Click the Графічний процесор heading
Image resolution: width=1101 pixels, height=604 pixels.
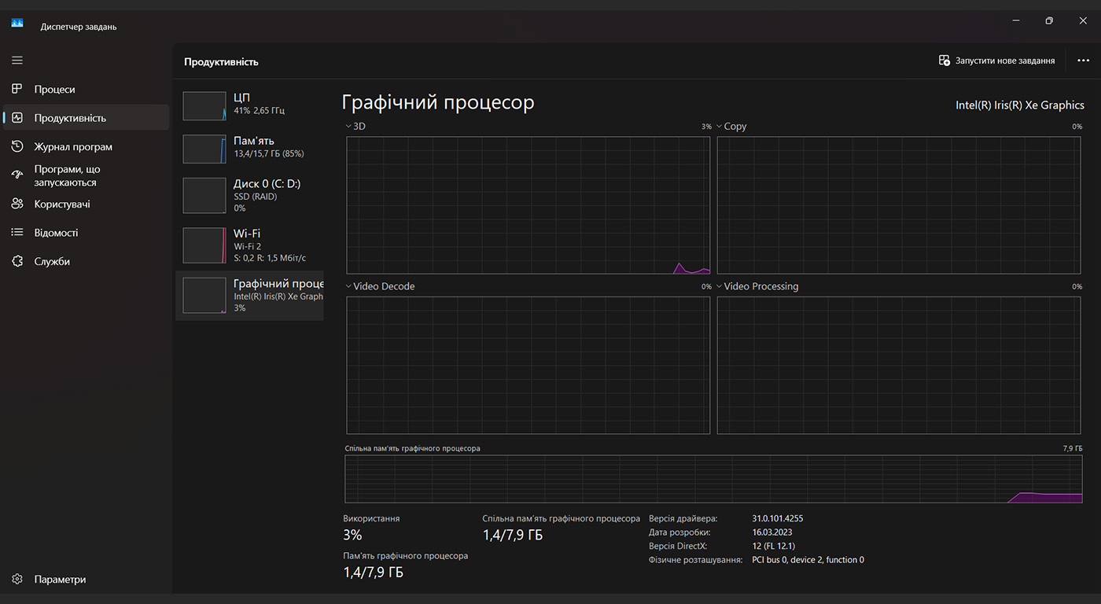point(438,103)
